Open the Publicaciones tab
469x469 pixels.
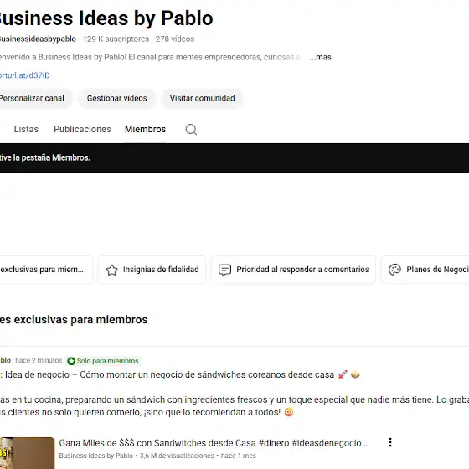click(82, 129)
